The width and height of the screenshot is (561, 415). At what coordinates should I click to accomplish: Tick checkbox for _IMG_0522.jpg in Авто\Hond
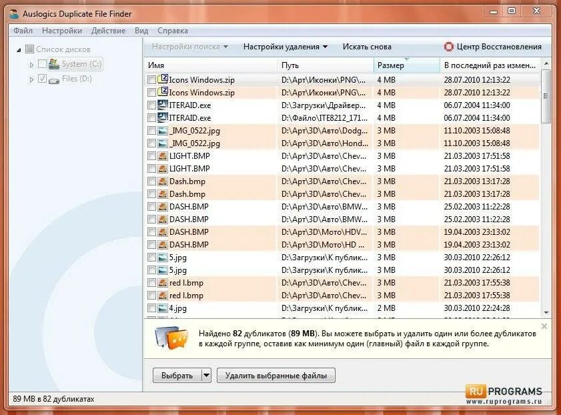click(151, 143)
